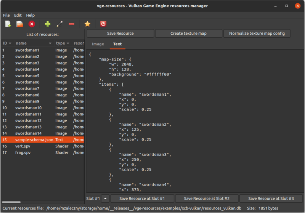
Task: Select the swordsman7 row
Action: pos(43,89)
